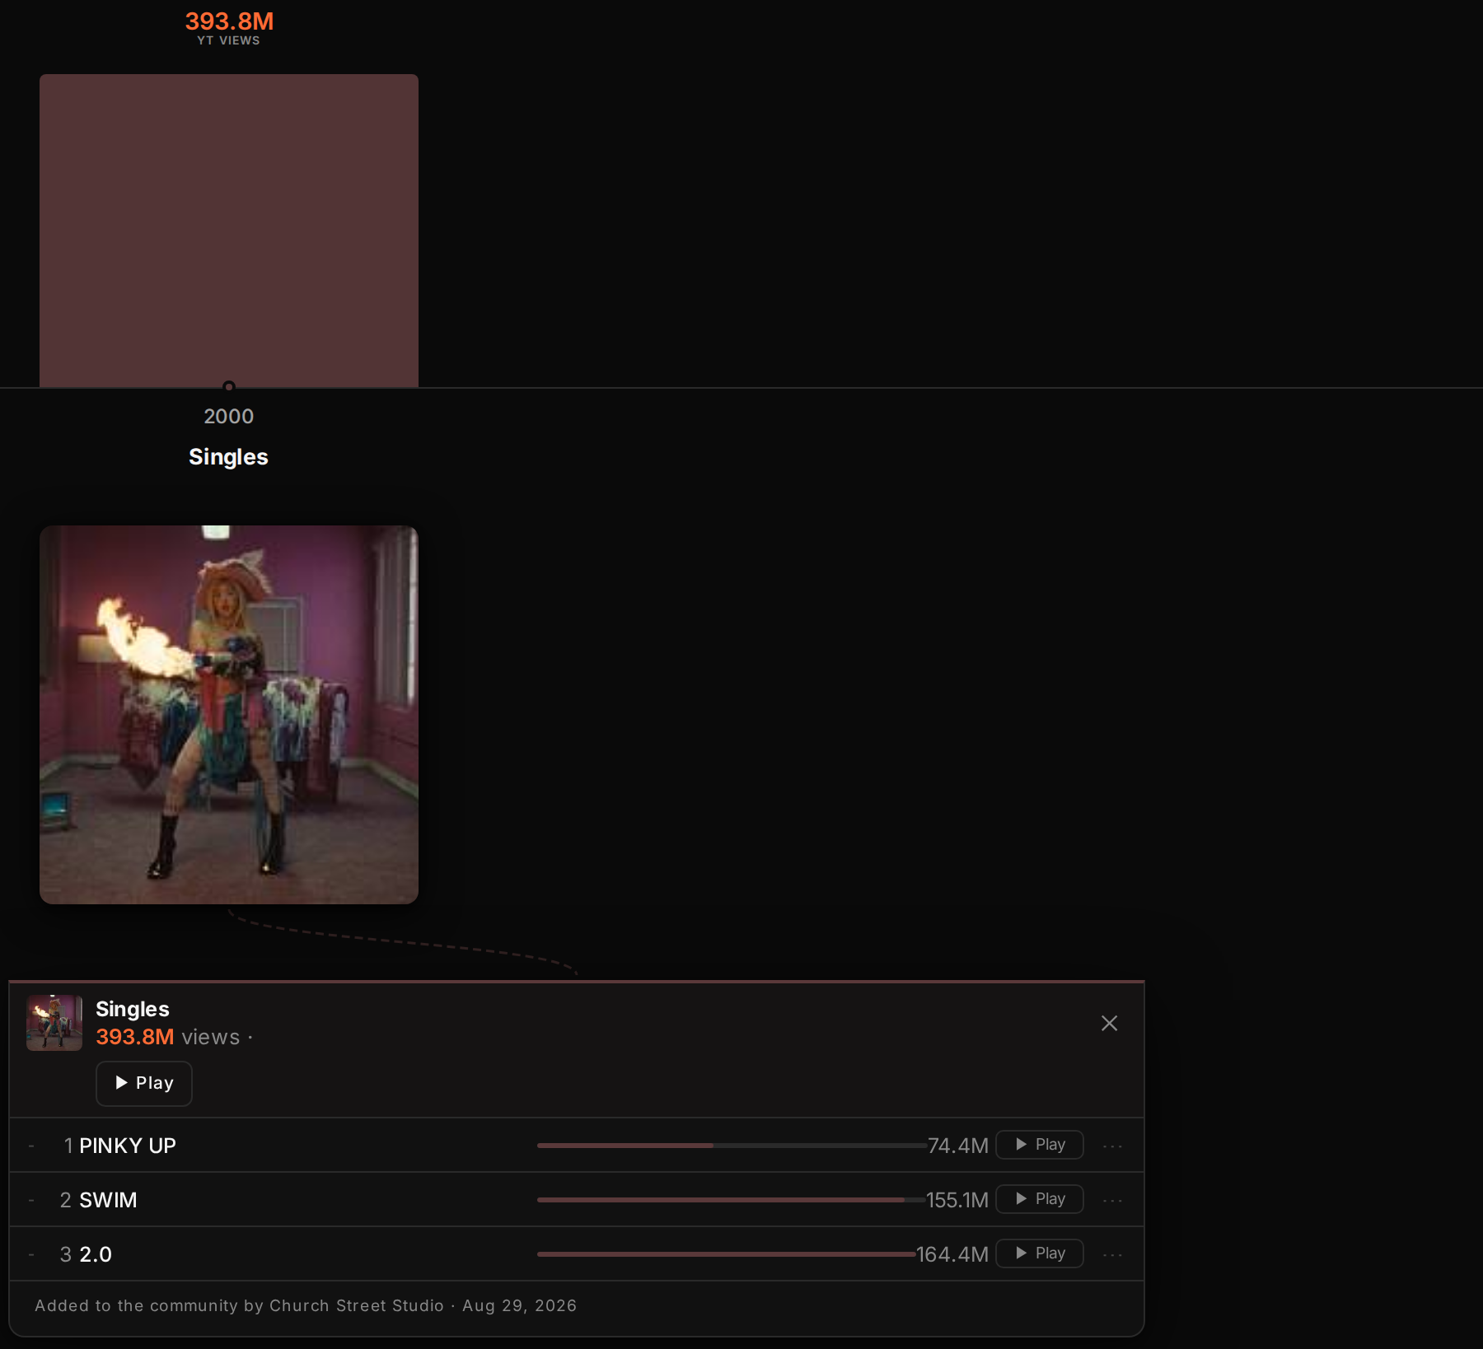Open more options for PINKY UP
The height and width of the screenshot is (1349, 1483).
click(1112, 1146)
